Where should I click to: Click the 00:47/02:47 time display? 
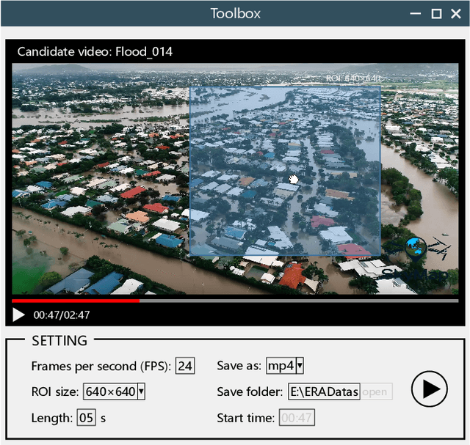pos(62,315)
